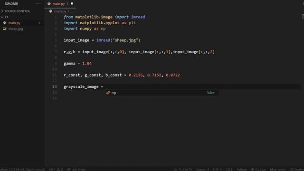Click the problem count badge on main.py row

(x=39, y=23)
